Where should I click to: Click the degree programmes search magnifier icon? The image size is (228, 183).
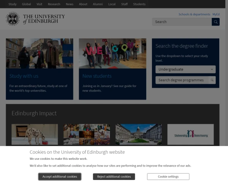(x=212, y=80)
